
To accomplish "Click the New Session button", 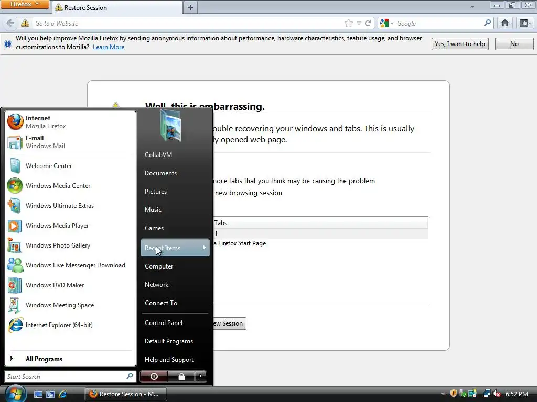I will tap(229, 323).
